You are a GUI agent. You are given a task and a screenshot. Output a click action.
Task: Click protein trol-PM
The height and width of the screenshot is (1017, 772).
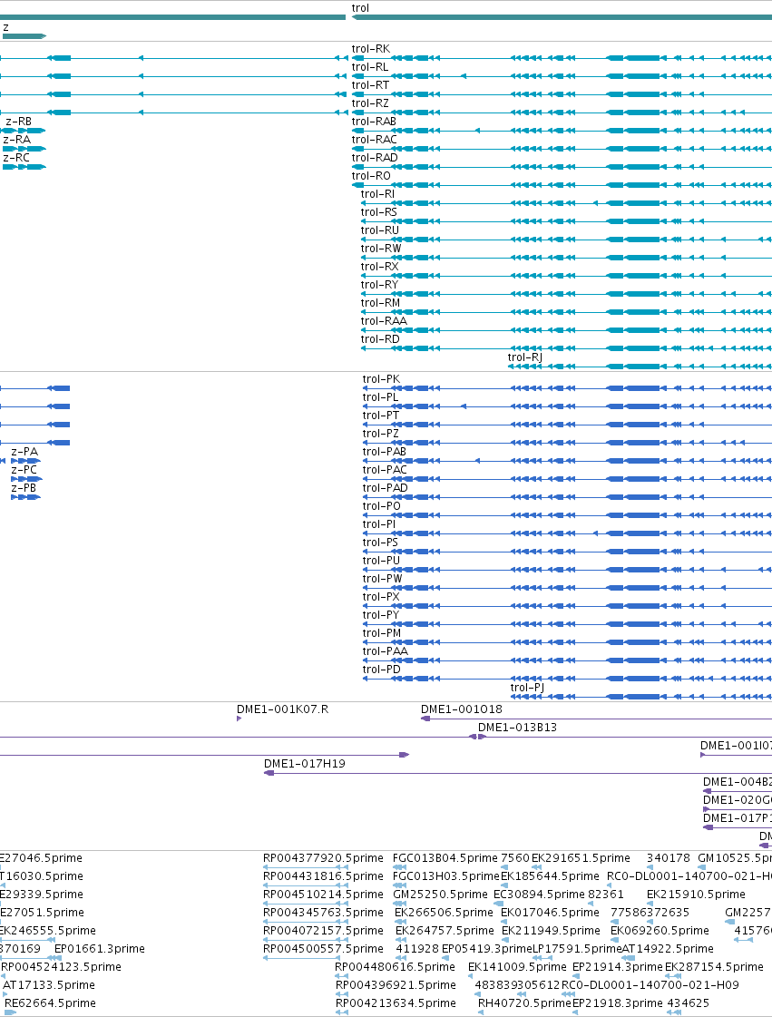[382, 633]
